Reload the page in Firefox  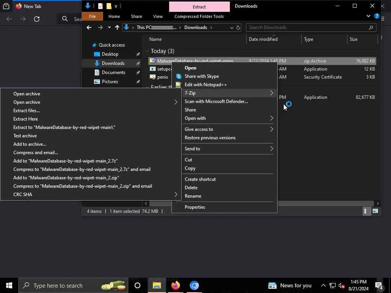point(37,19)
